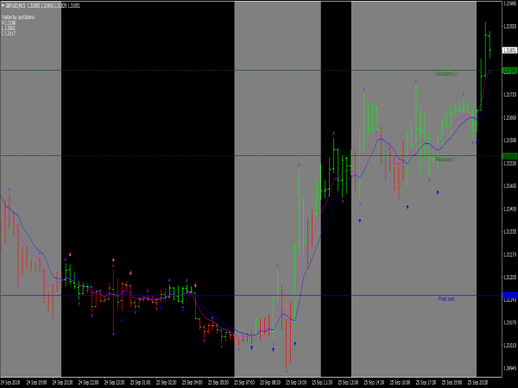The height and width of the screenshot is (388, 518).
Task: Click blue pivot price axis tag
Action: pyautogui.click(x=509, y=296)
